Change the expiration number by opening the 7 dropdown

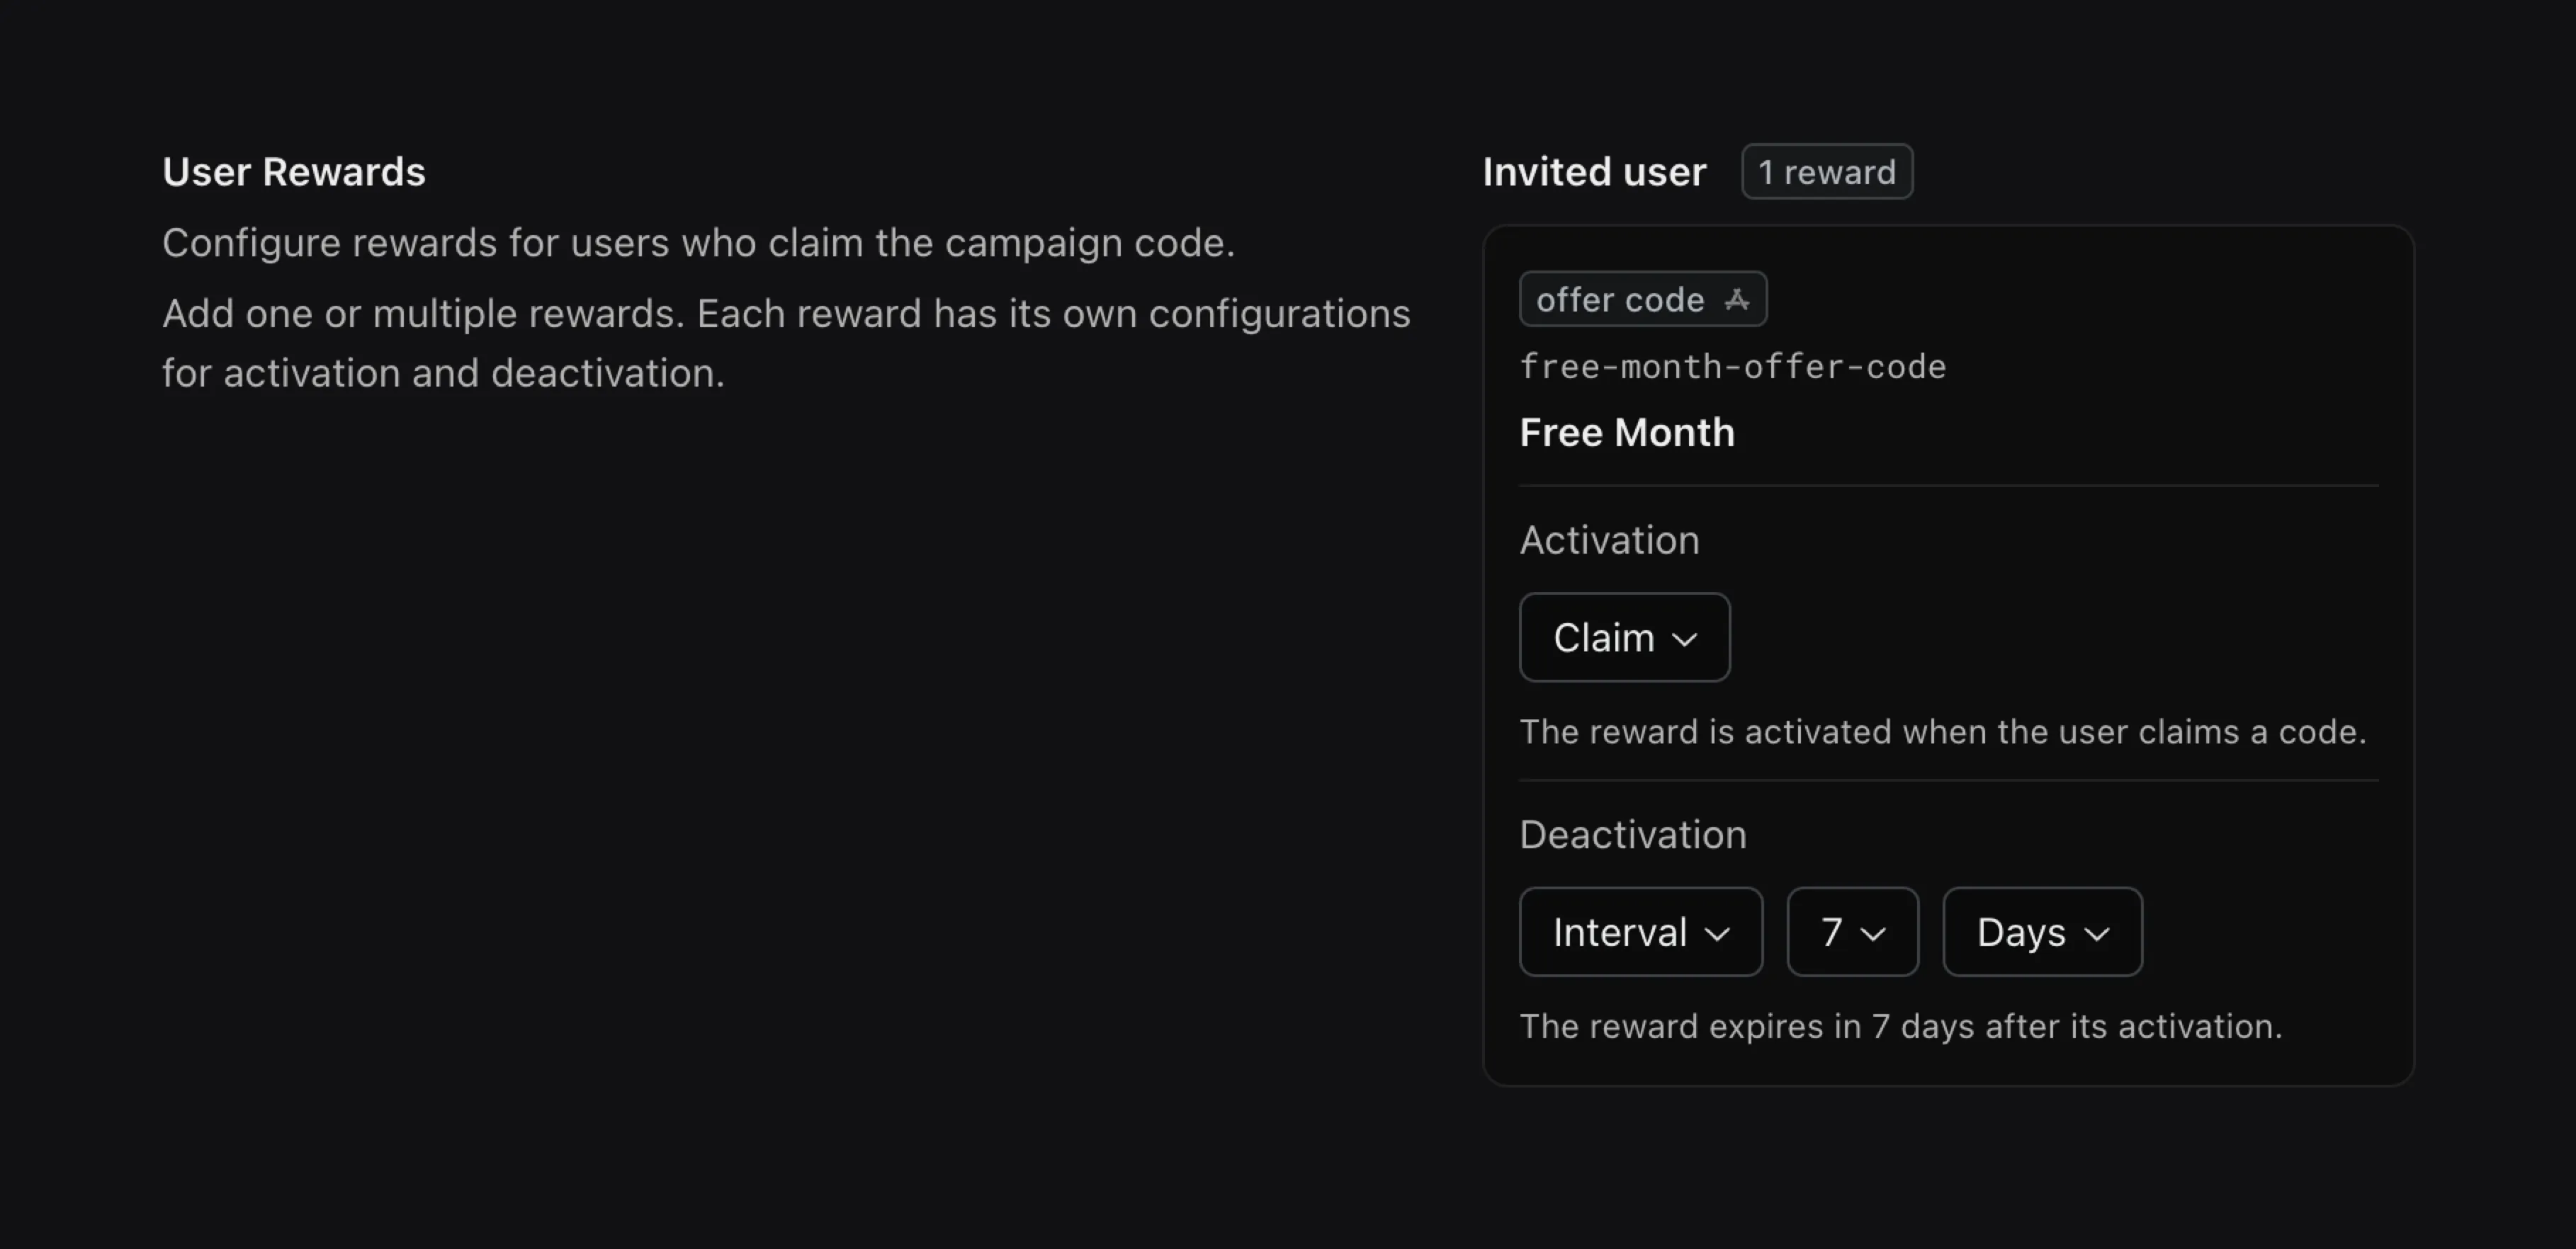tap(1851, 931)
